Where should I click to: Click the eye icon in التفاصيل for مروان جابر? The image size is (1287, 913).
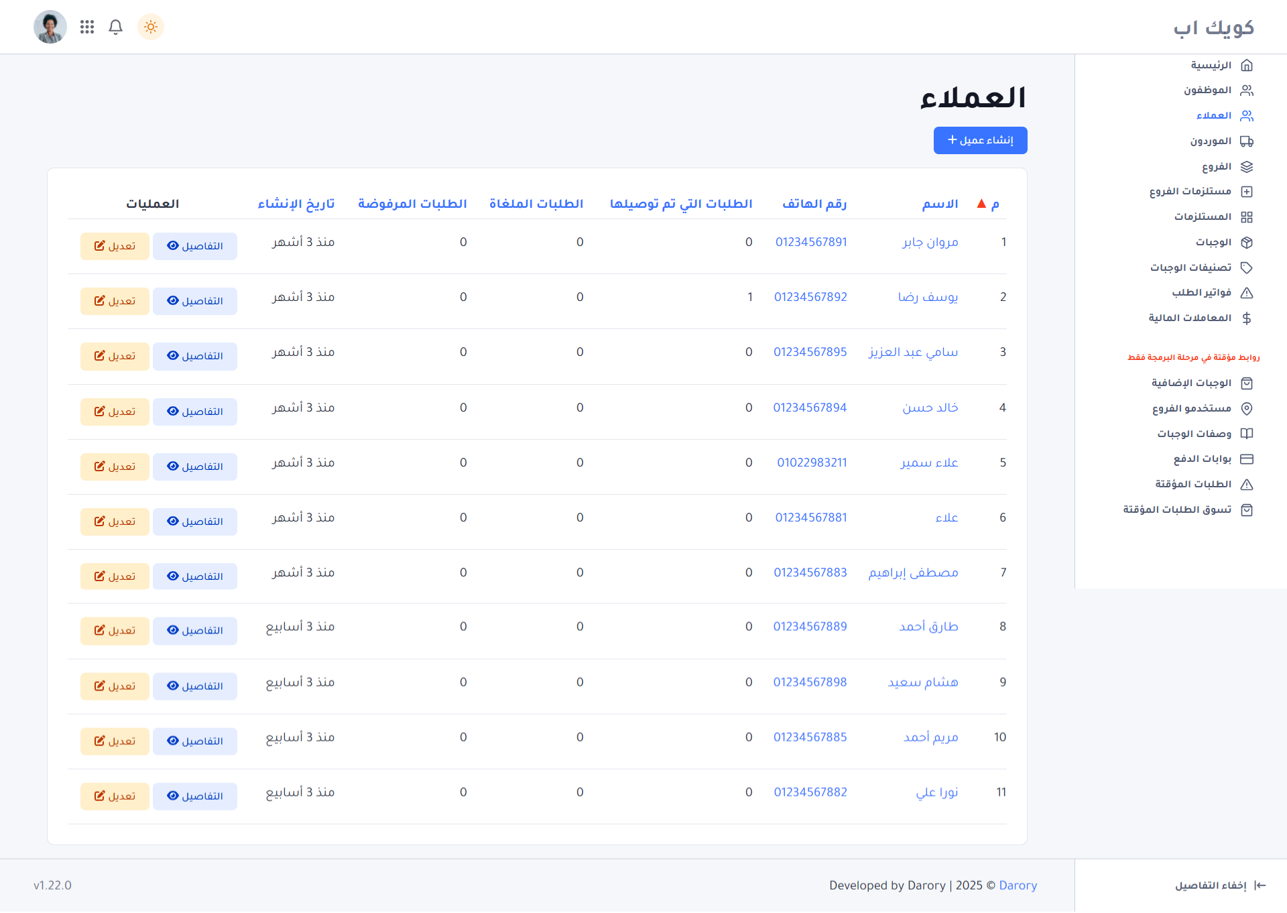(x=174, y=245)
